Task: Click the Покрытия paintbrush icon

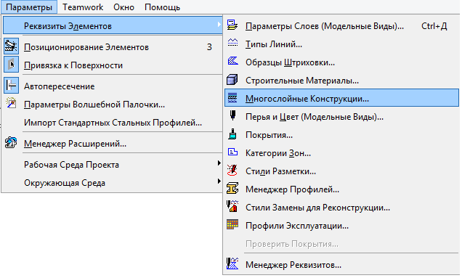Action: pos(232,134)
